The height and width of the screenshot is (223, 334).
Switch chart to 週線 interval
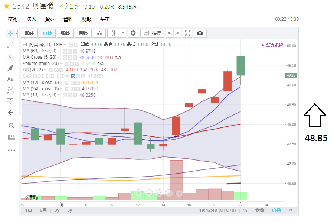point(65,33)
